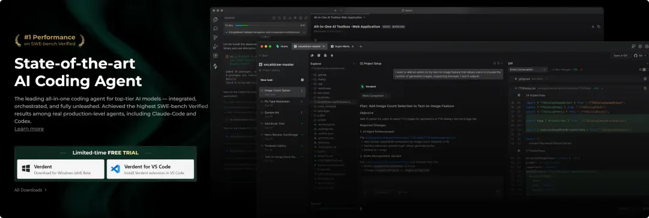The height and width of the screenshot is (218, 649).
Task: Open the Verdent panel icon in activity bar
Action: [x=215, y=66]
